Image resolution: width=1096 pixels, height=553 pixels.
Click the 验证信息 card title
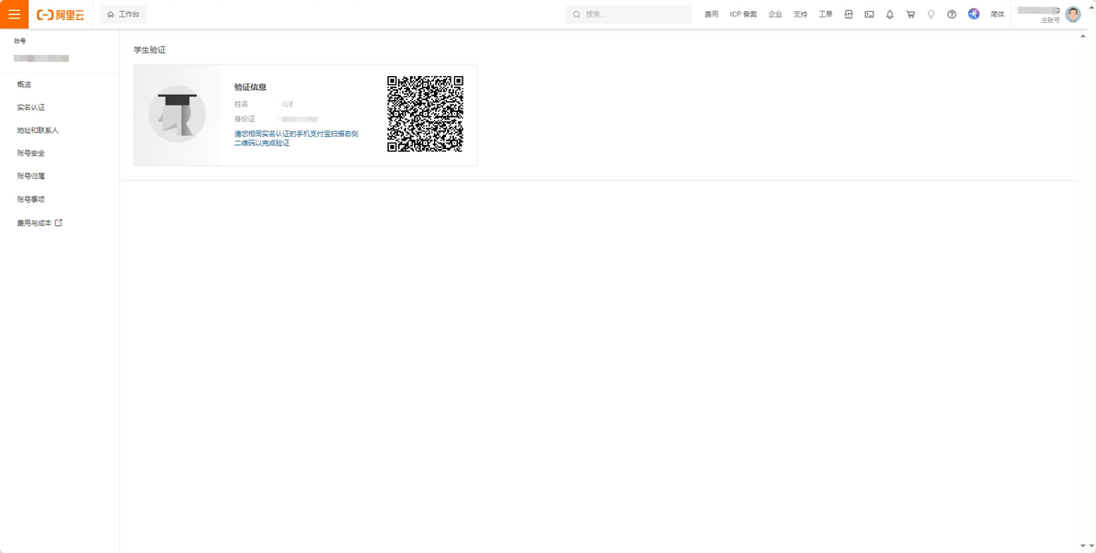pos(250,87)
